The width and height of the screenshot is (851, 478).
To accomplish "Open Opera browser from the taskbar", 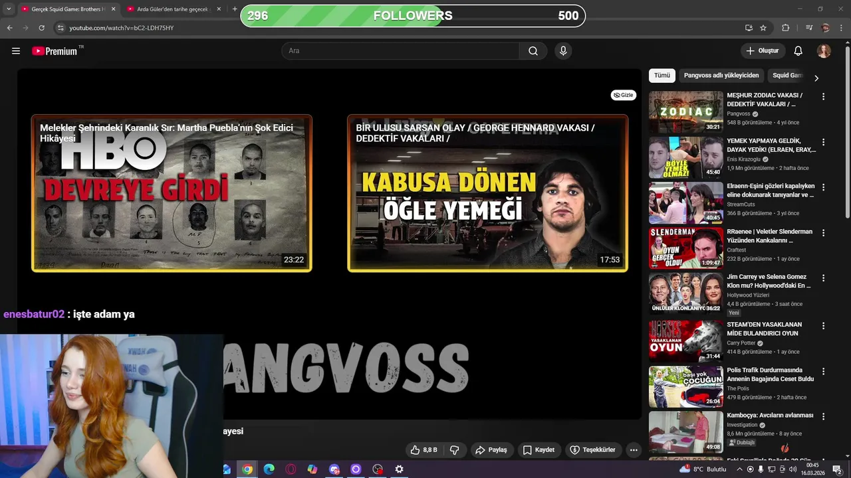I will tap(291, 469).
